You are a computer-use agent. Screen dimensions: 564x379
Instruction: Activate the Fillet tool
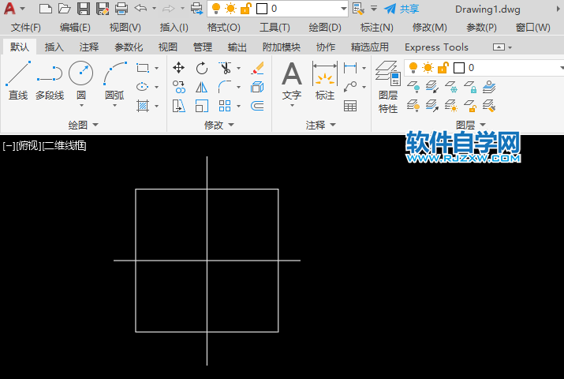click(x=225, y=87)
